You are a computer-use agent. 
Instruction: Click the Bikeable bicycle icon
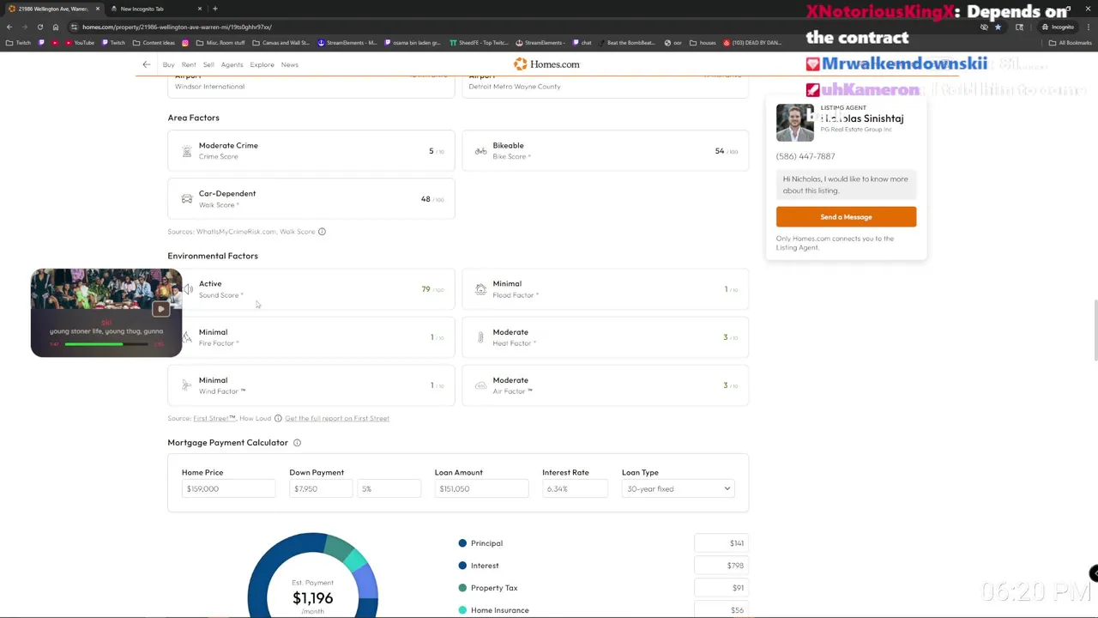click(x=480, y=151)
